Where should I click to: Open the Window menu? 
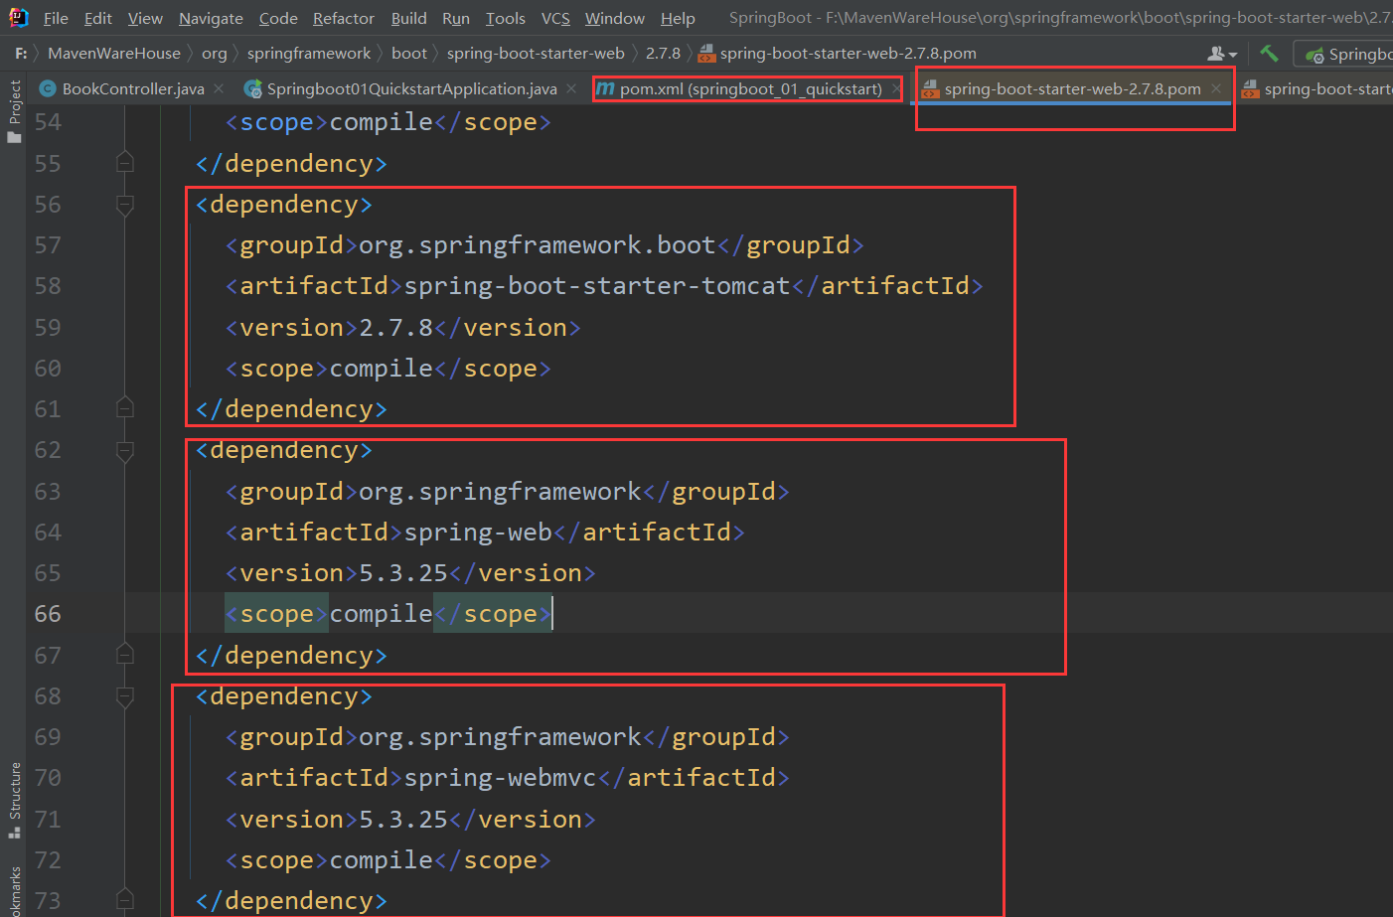click(615, 18)
